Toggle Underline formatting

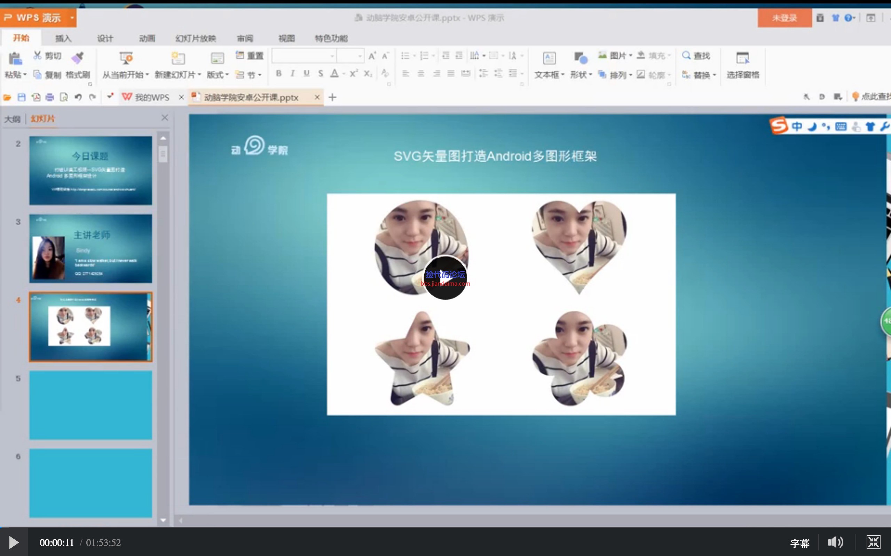306,74
